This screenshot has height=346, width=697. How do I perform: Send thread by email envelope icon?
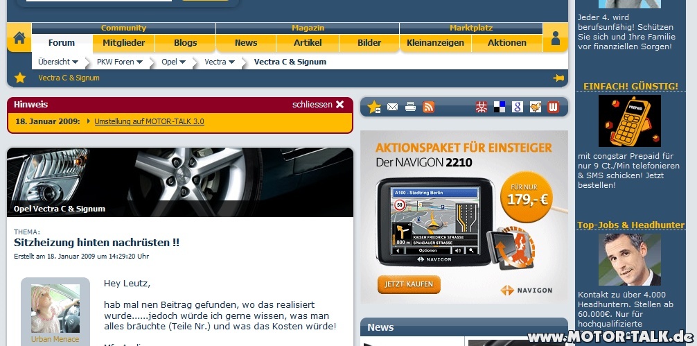coord(392,107)
